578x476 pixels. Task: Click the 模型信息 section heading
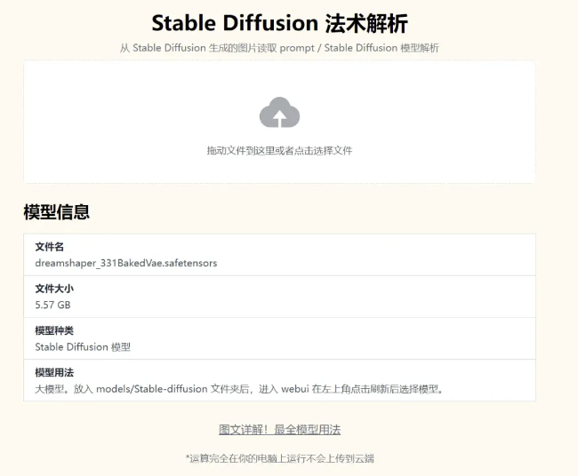56,211
